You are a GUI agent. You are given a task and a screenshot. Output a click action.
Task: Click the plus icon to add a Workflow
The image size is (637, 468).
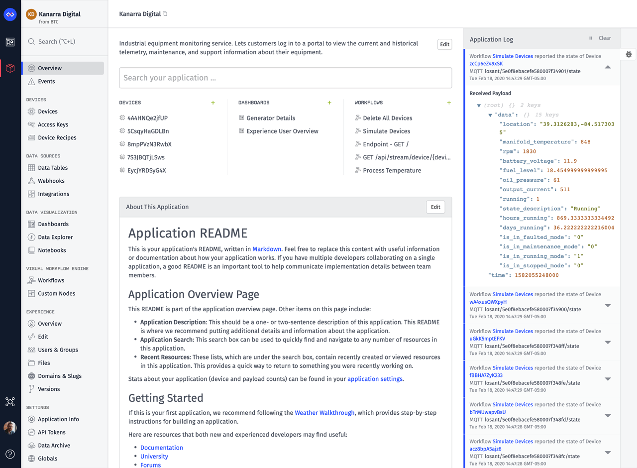[x=449, y=103]
